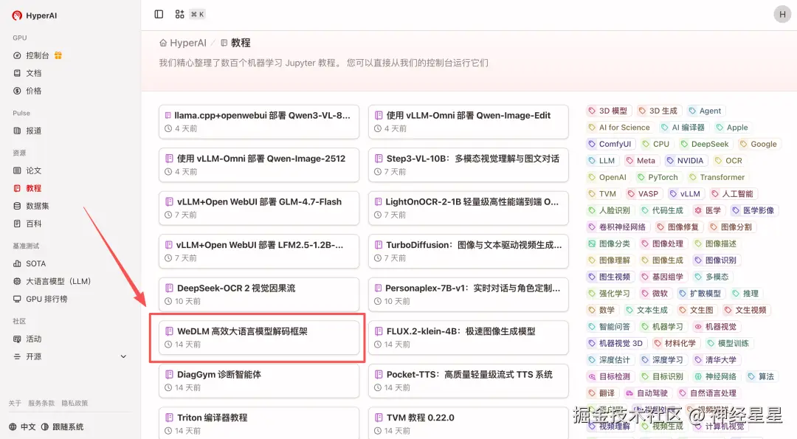
Task: Open GPU 排行榜 in the sidebar
Action: (40, 300)
